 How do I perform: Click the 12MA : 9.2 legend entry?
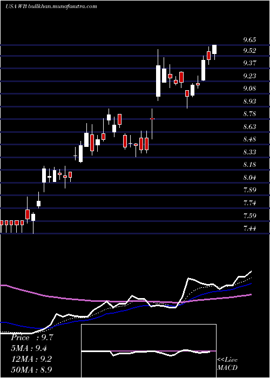click(31, 359)
